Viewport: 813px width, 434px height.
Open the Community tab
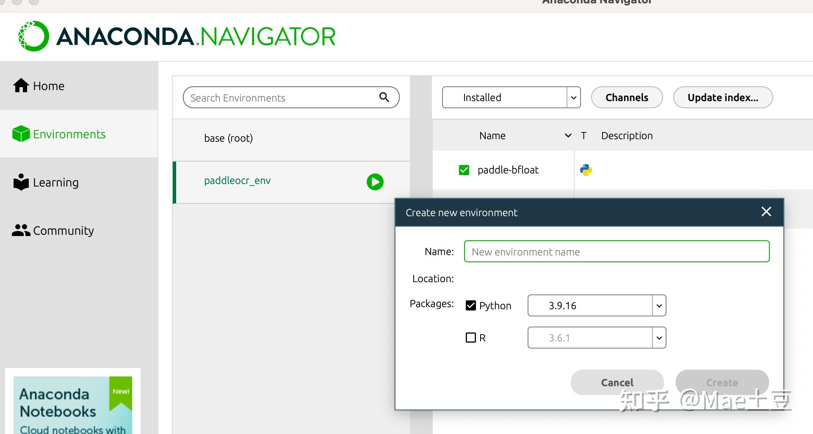(x=79, y=231)
